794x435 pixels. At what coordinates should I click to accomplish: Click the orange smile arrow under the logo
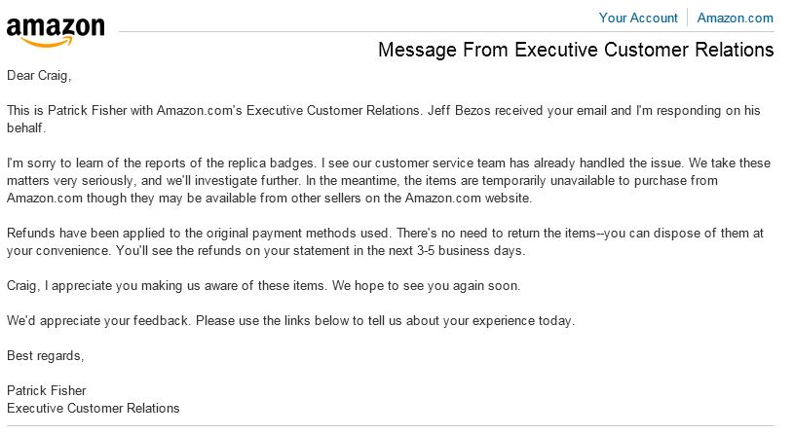pyautogui.click(x=48, y=42)
